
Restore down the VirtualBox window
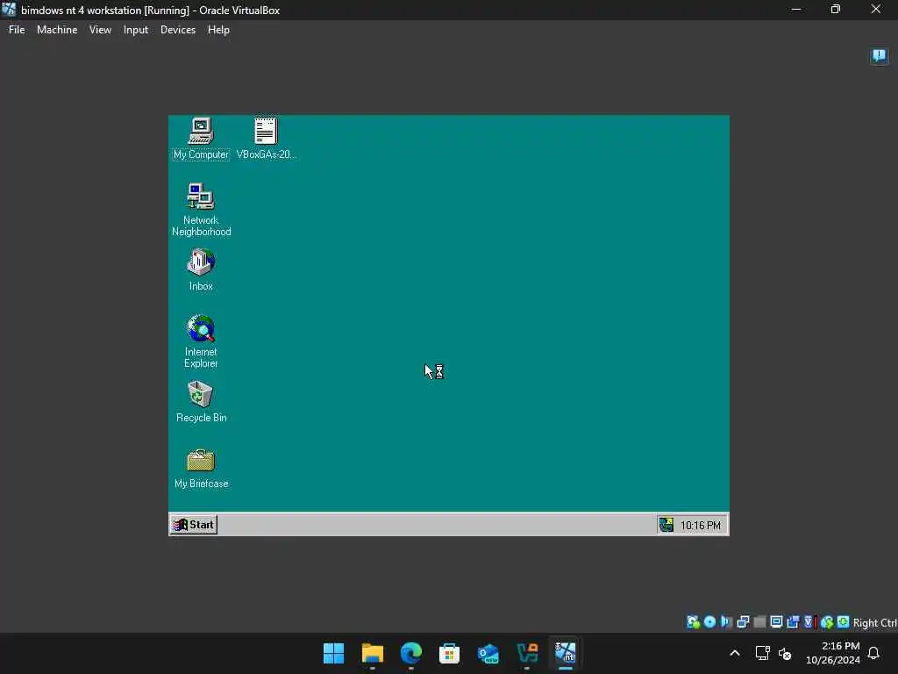(x=836, y=9)
